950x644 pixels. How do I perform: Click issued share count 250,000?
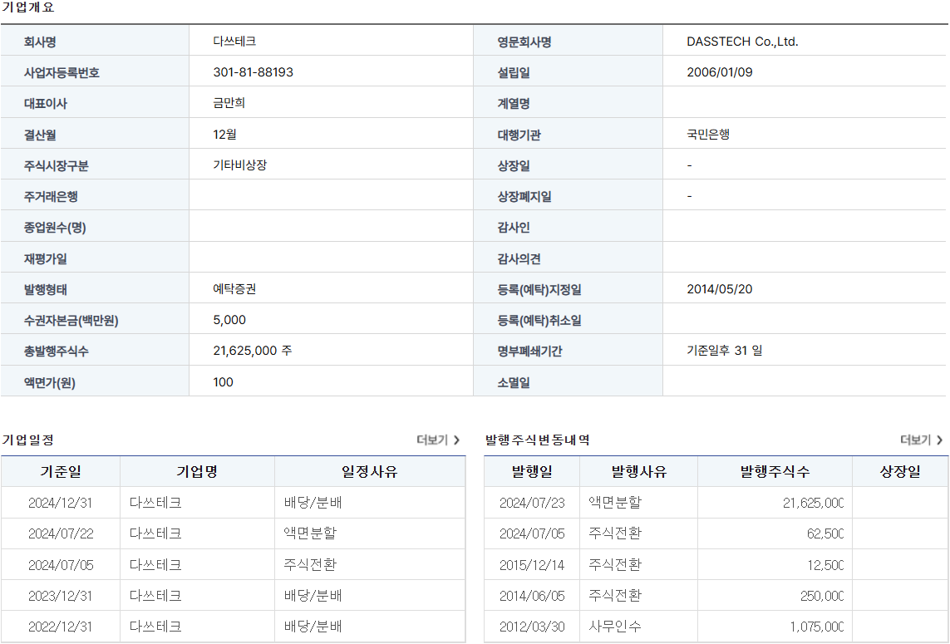822,596
